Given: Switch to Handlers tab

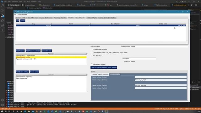Looking at the screenshot, I should pos(64,18).
